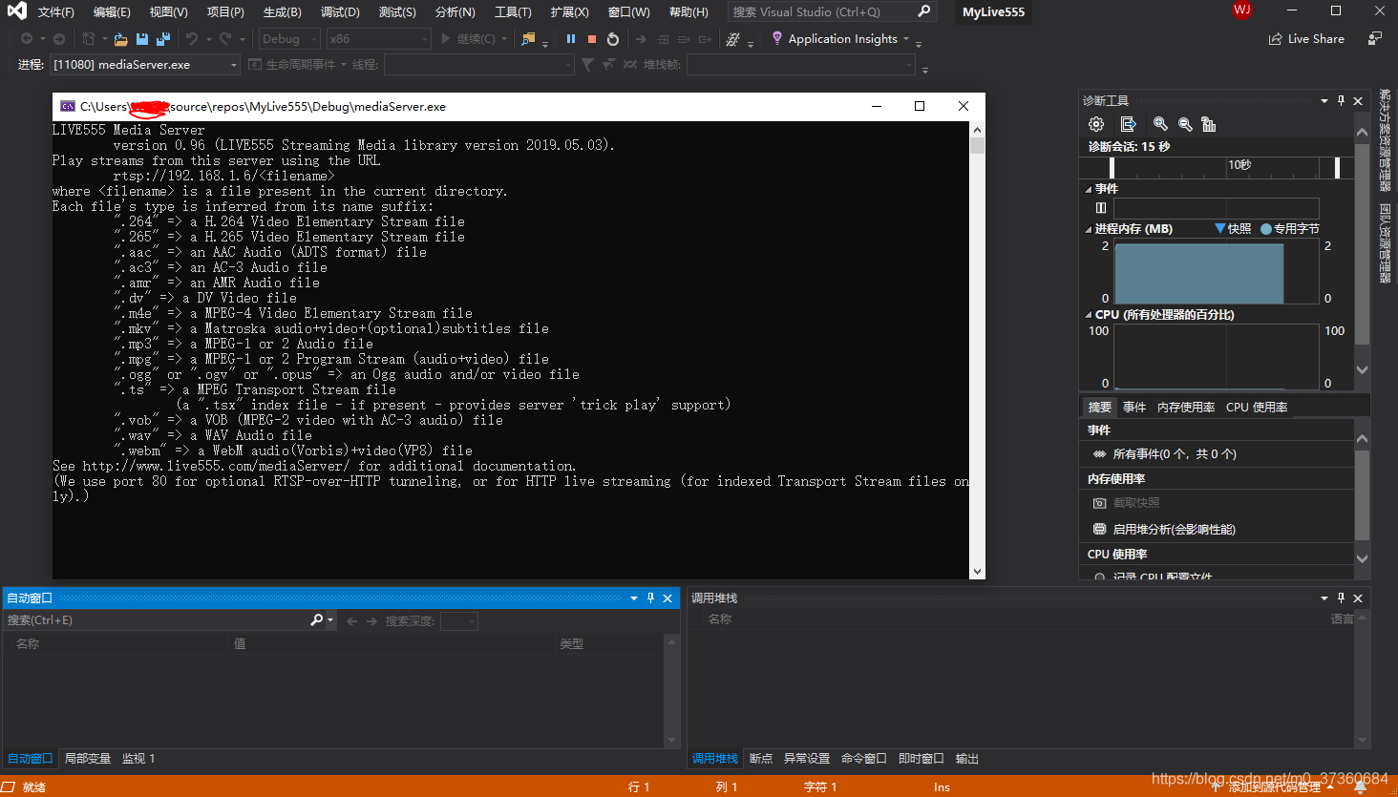Click the console window vertical scrollbar
The width and height of the screenshot is (1398, 797).
click(977, 349)
